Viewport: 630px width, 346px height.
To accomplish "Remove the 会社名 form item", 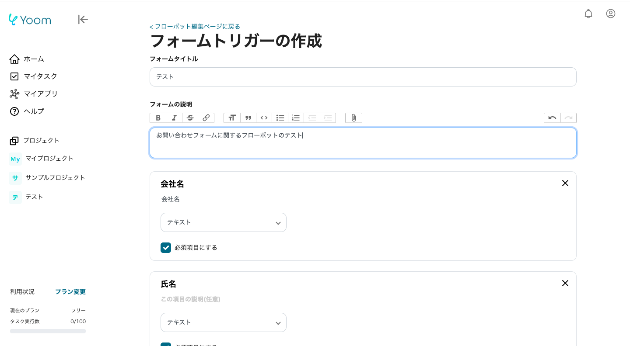I will pos(565,183).
